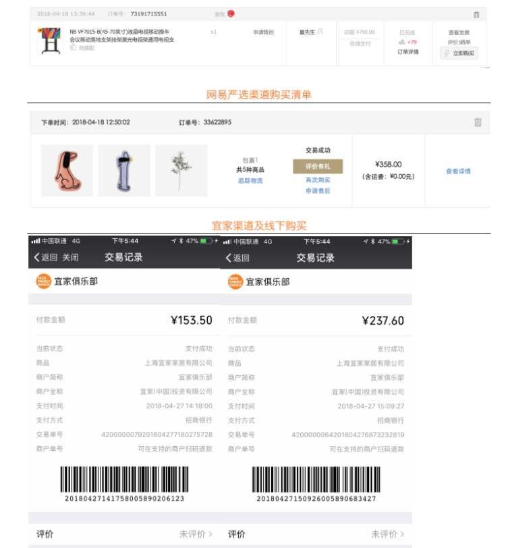506x548 pixels.
Task: Tap barcode 20180427150926005890683427
Action: (x=316, y=479)
